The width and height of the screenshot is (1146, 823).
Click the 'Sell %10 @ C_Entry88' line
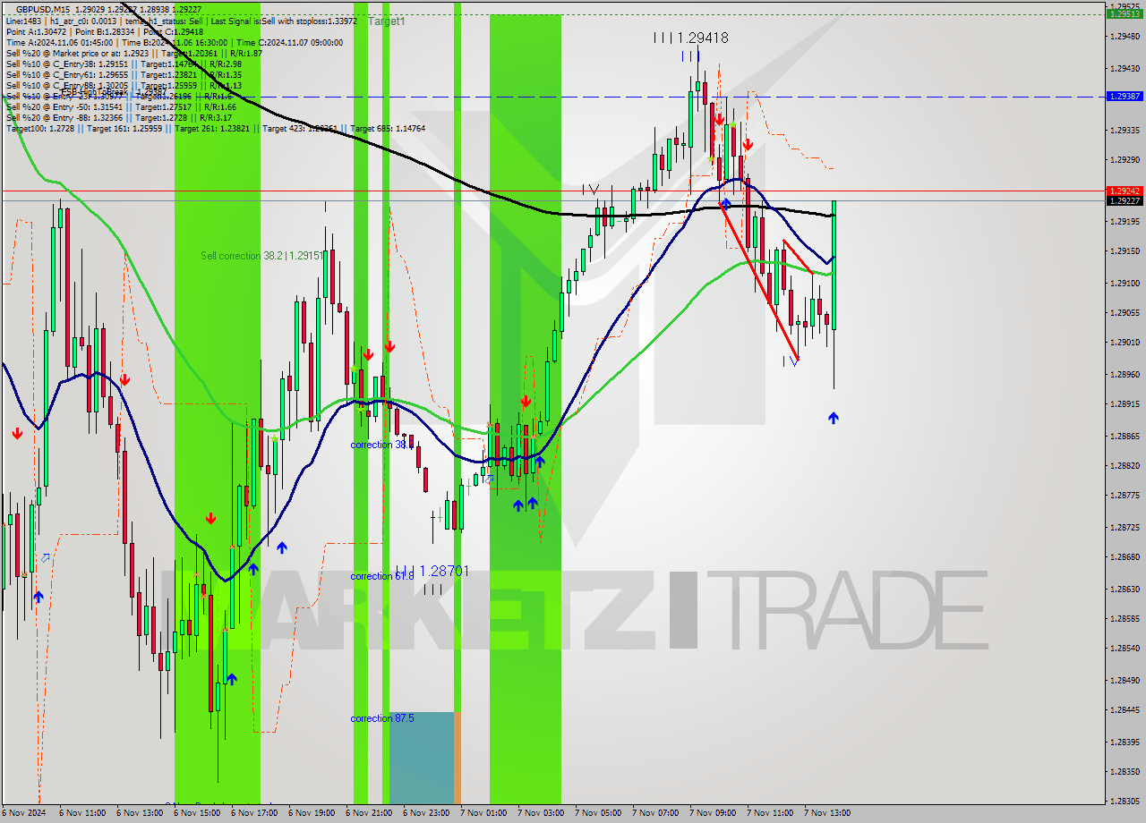click(124, 85)
